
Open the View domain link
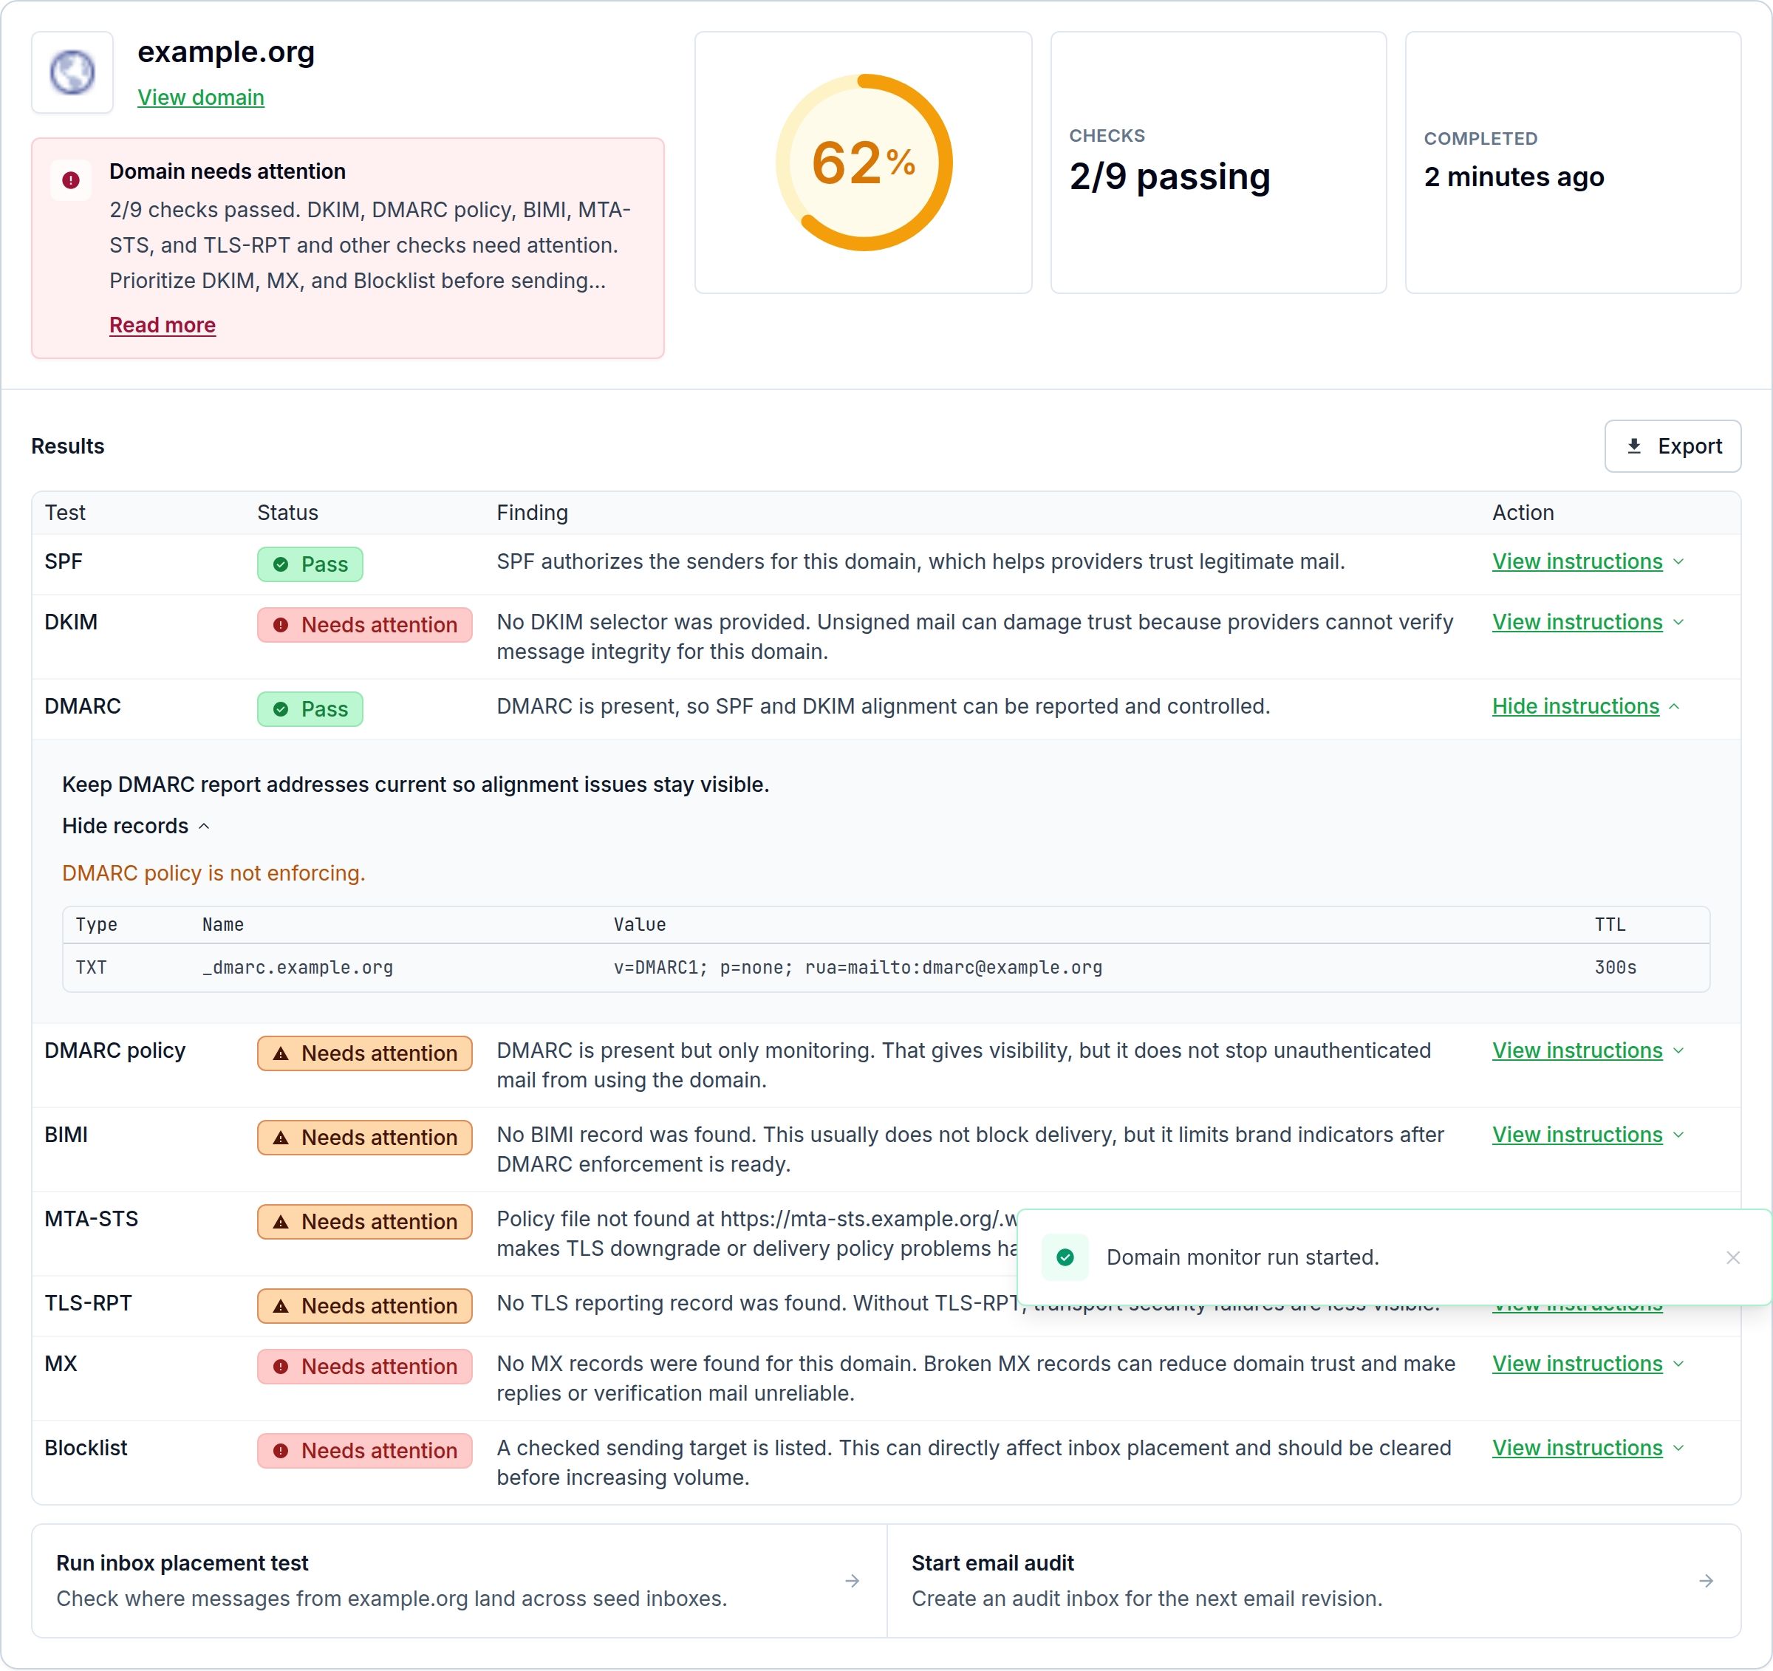tap(201, 98)
